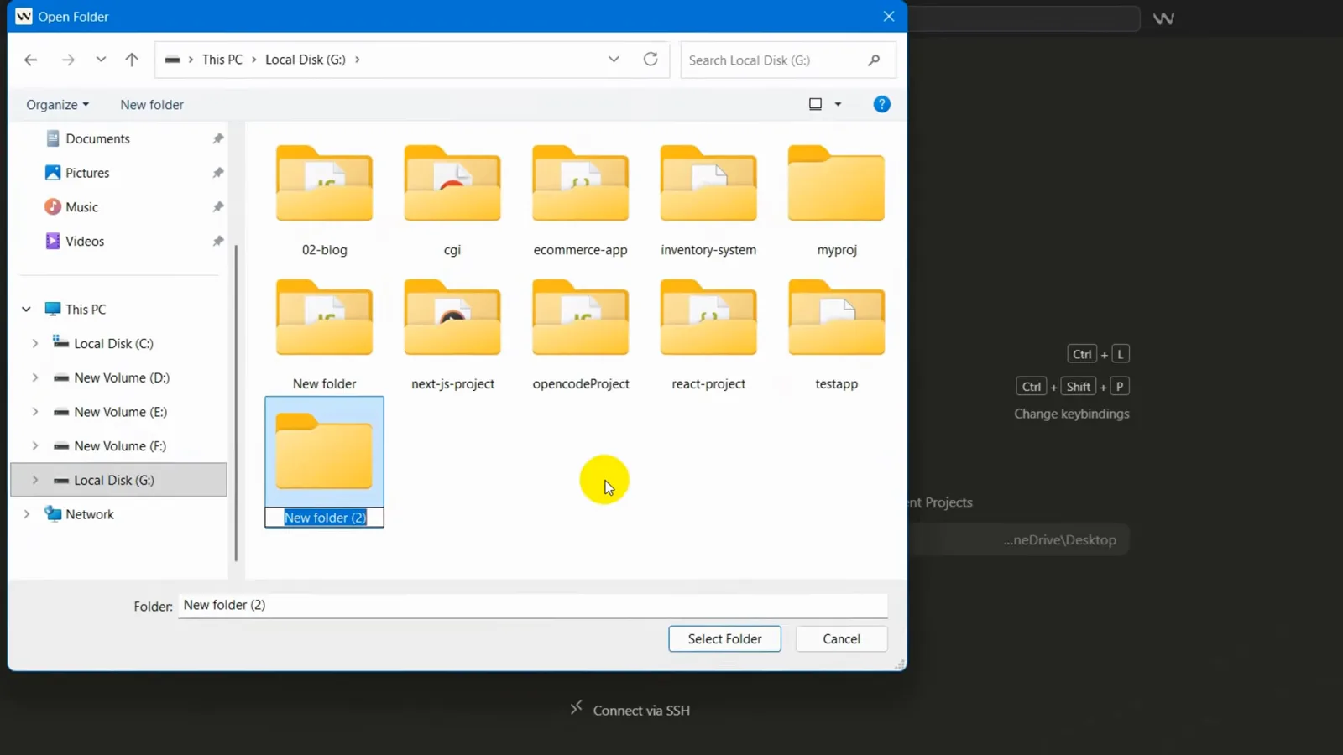
Task: Select New Volume (F:) drive
Action: click(120, 446)
